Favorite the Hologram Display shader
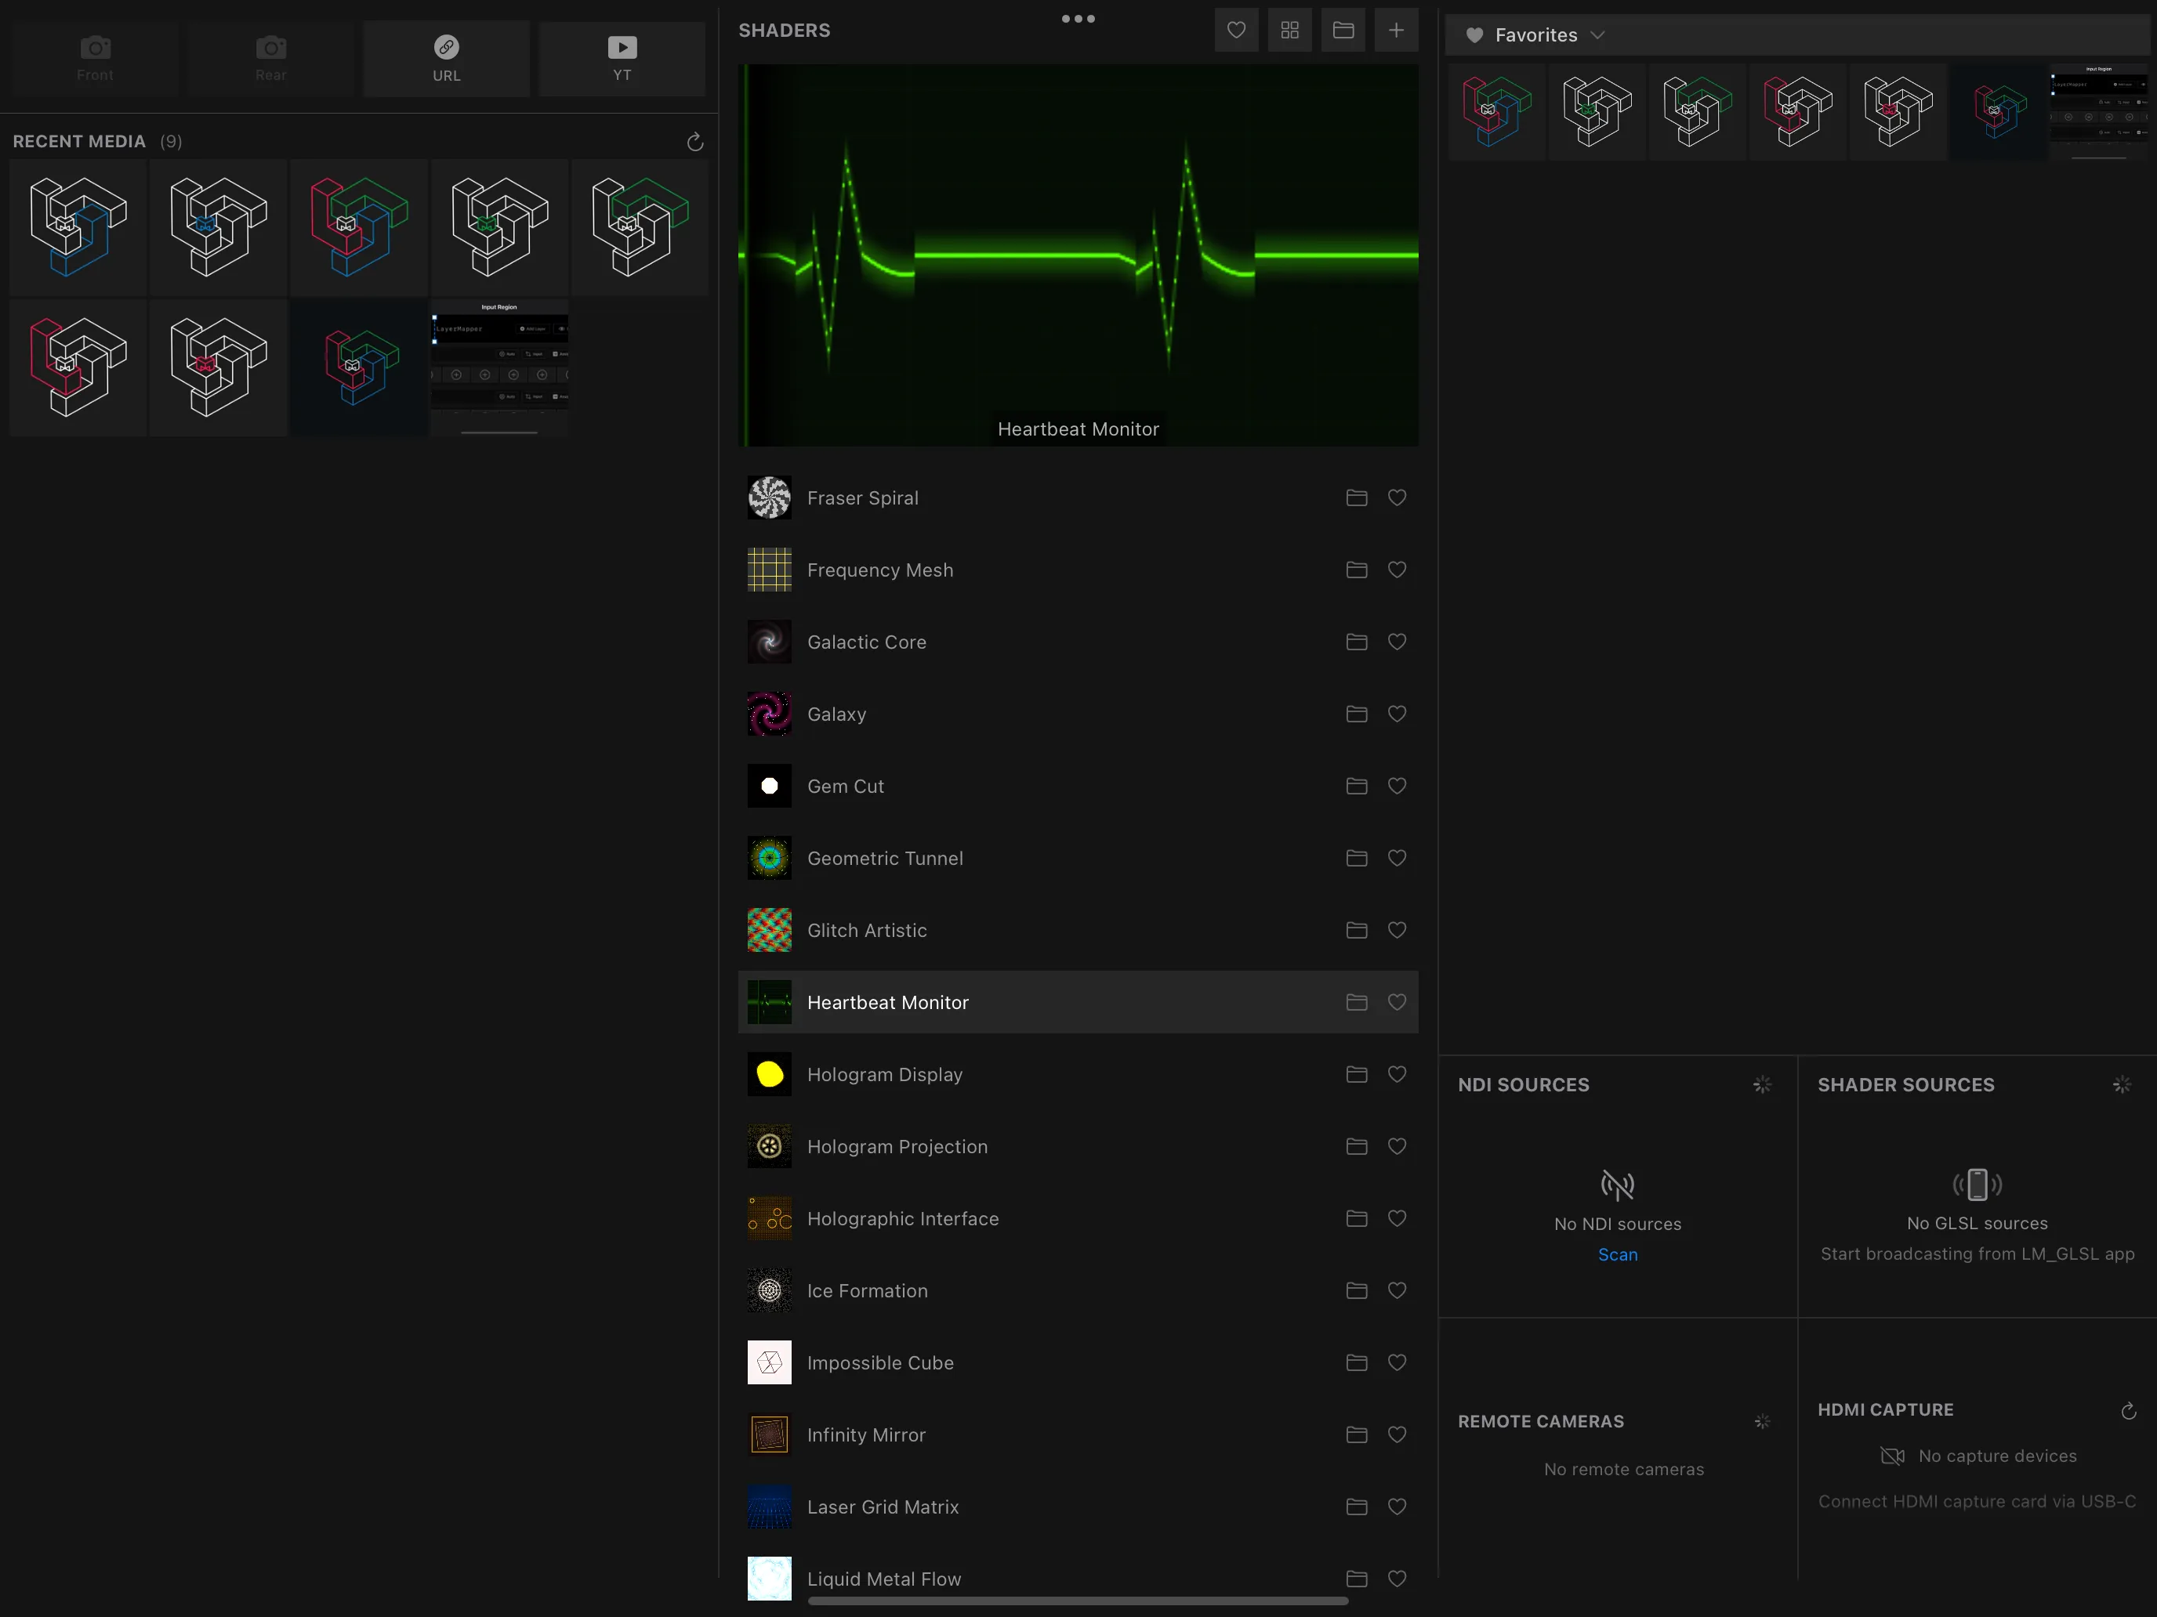The width and height of the screenshot is (2157, 1617). (x=1397, y=1075)
